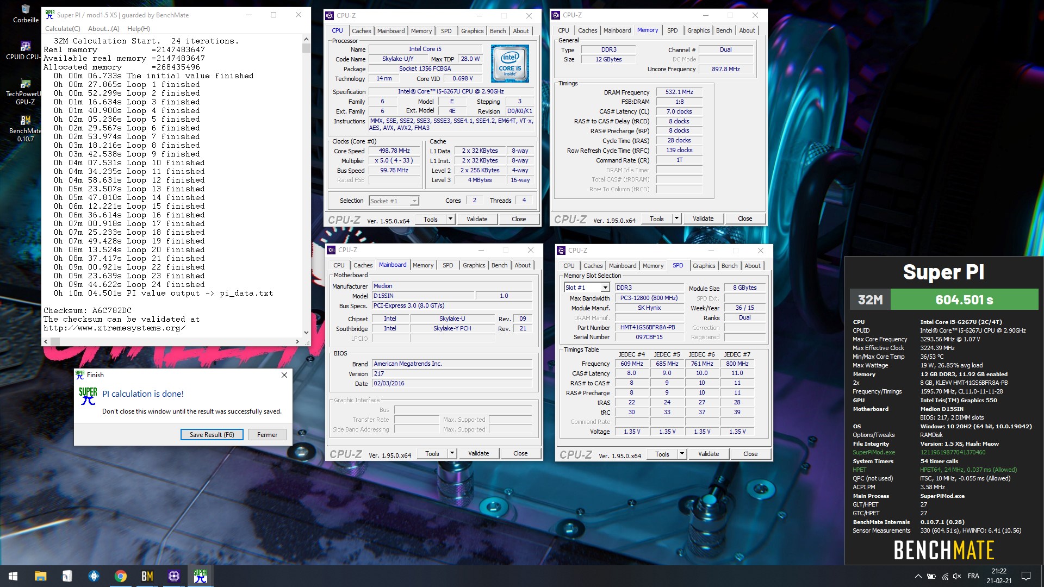Viewport: 1044px width, 587px height.
Task: Select SPD tab in CPU-Z CPU window
Action: coord(446,31)
